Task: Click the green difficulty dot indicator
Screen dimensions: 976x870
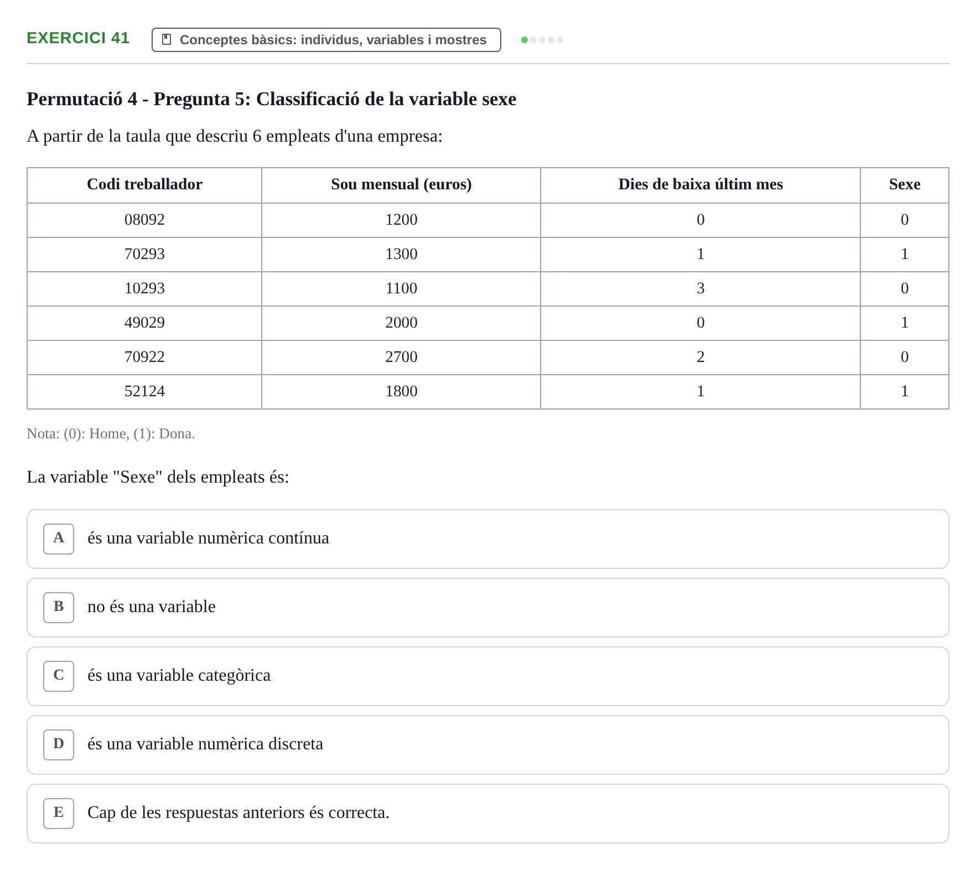Action: (525, 40)
